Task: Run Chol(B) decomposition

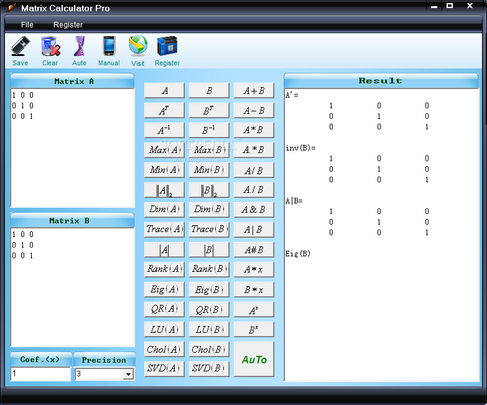Action: point(209,349)
